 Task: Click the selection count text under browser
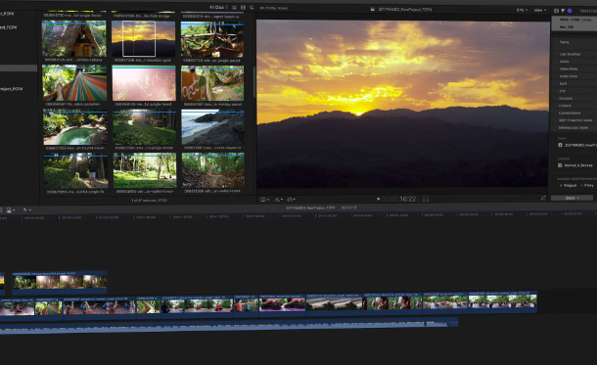click(149, 201)
